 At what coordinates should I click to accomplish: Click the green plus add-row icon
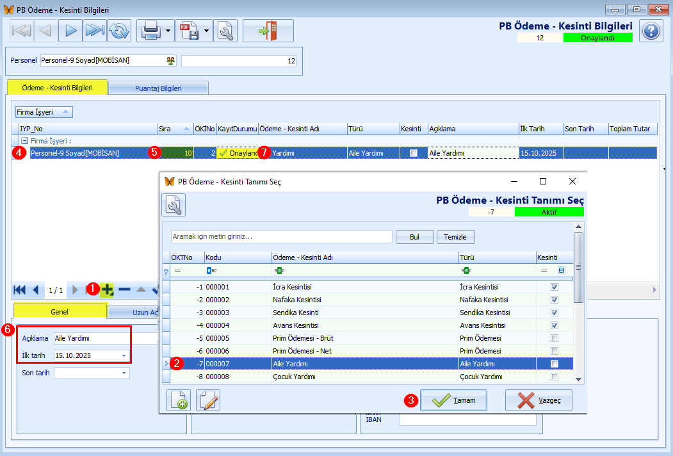coord(107,289)
